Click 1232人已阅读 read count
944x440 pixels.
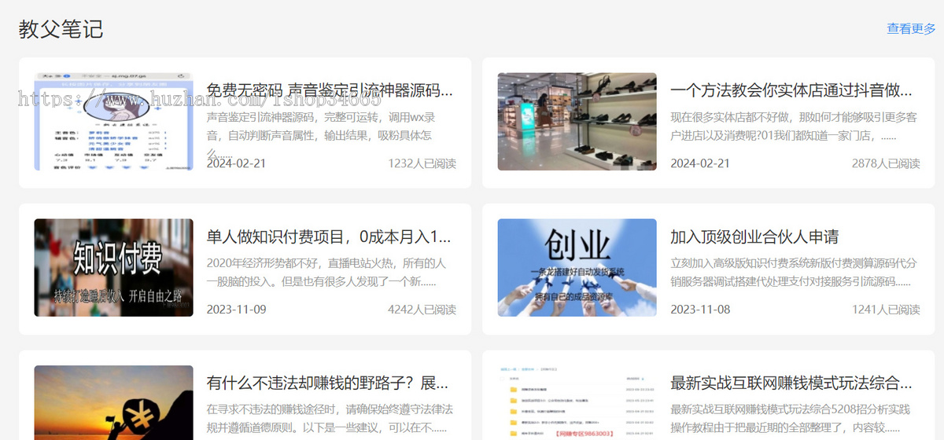point(422,163)
